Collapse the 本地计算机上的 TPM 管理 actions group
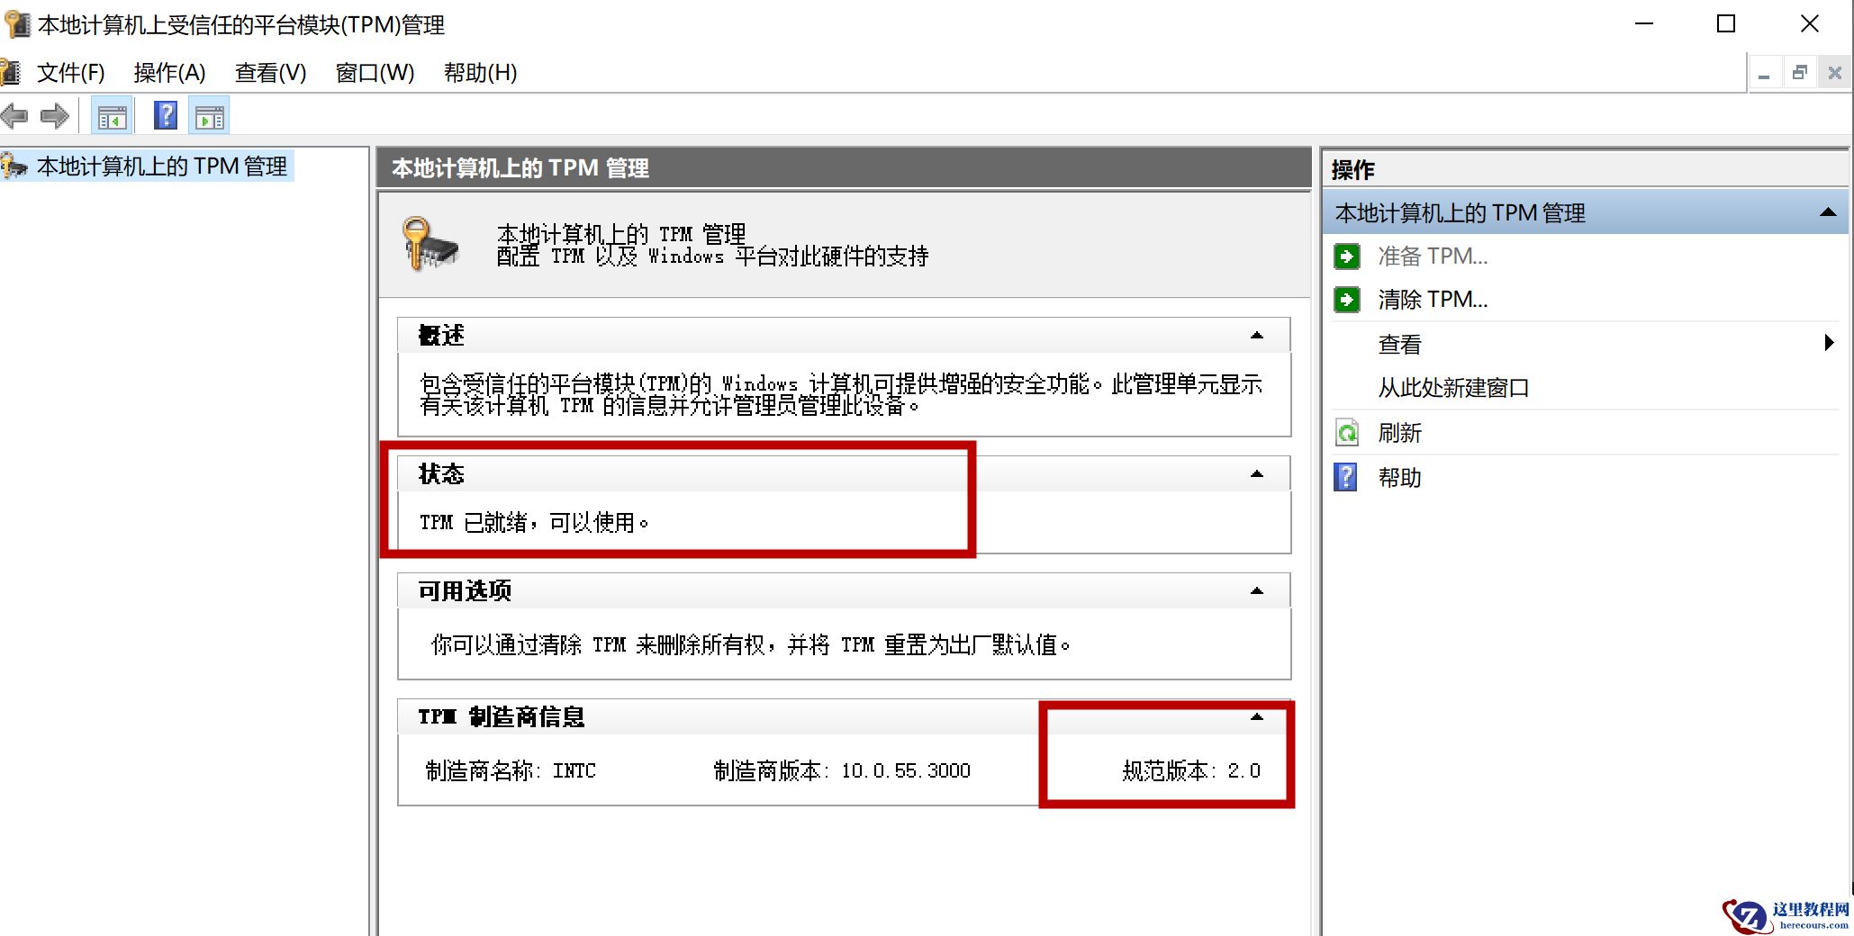Image resolution: width=1854 pixels, height=936 pixels. pyautogui.click(x=1827, y=211)
